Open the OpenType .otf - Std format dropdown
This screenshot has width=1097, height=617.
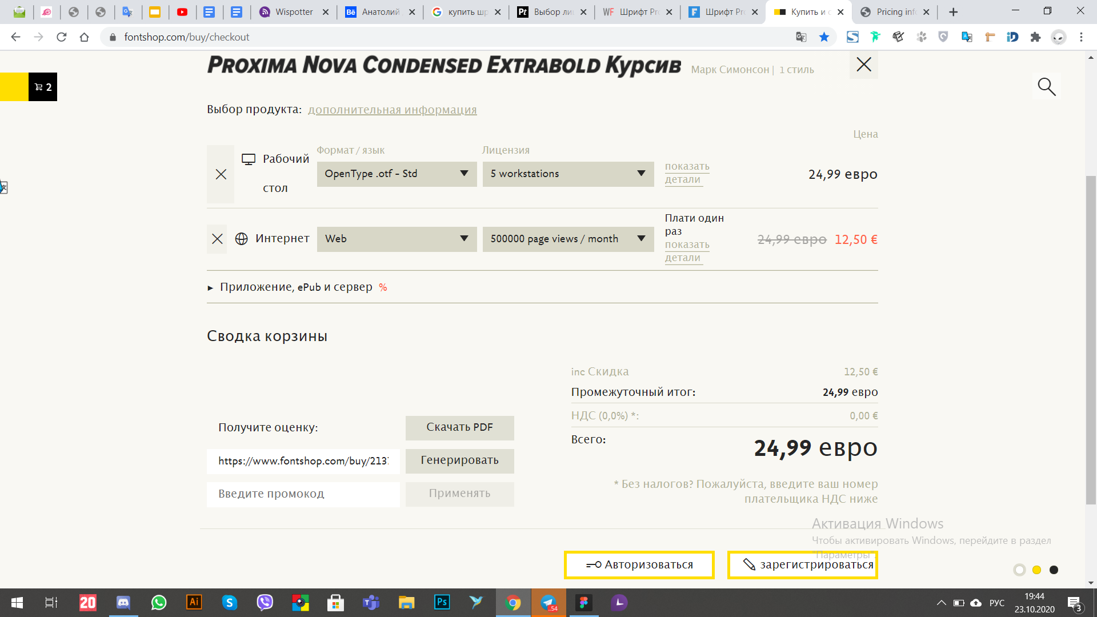(x=397, y=174)
